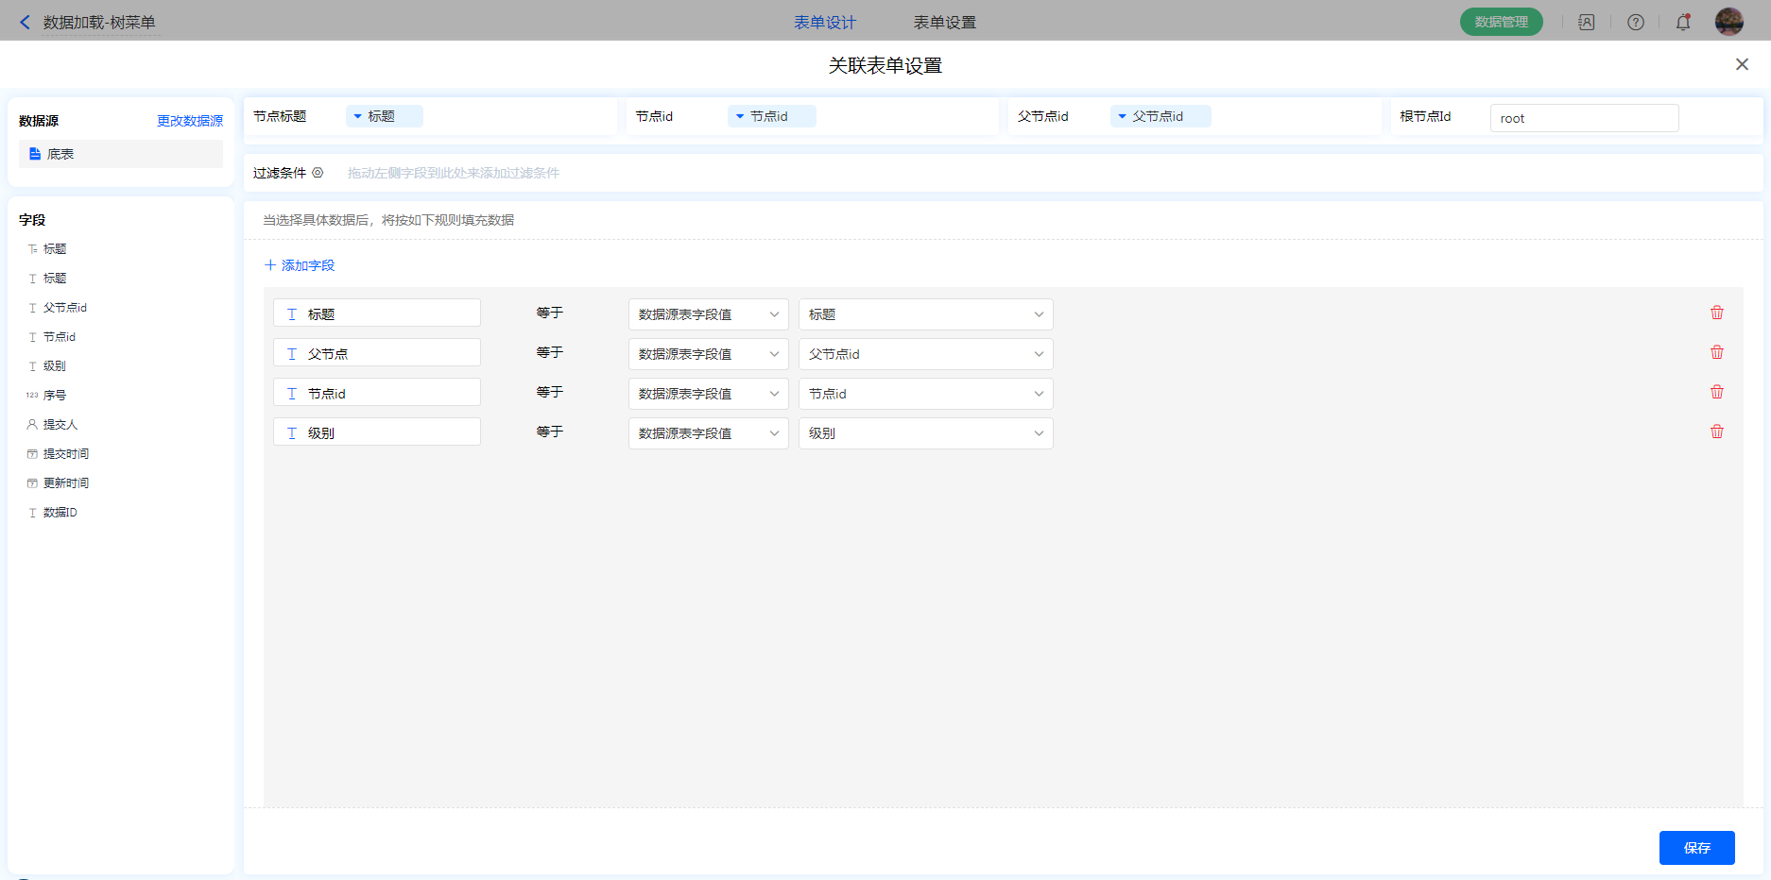This screenshot has height=880, width=1771.
Task: Close the 关联表单设置 dialog
Action: coord(1741,64)
